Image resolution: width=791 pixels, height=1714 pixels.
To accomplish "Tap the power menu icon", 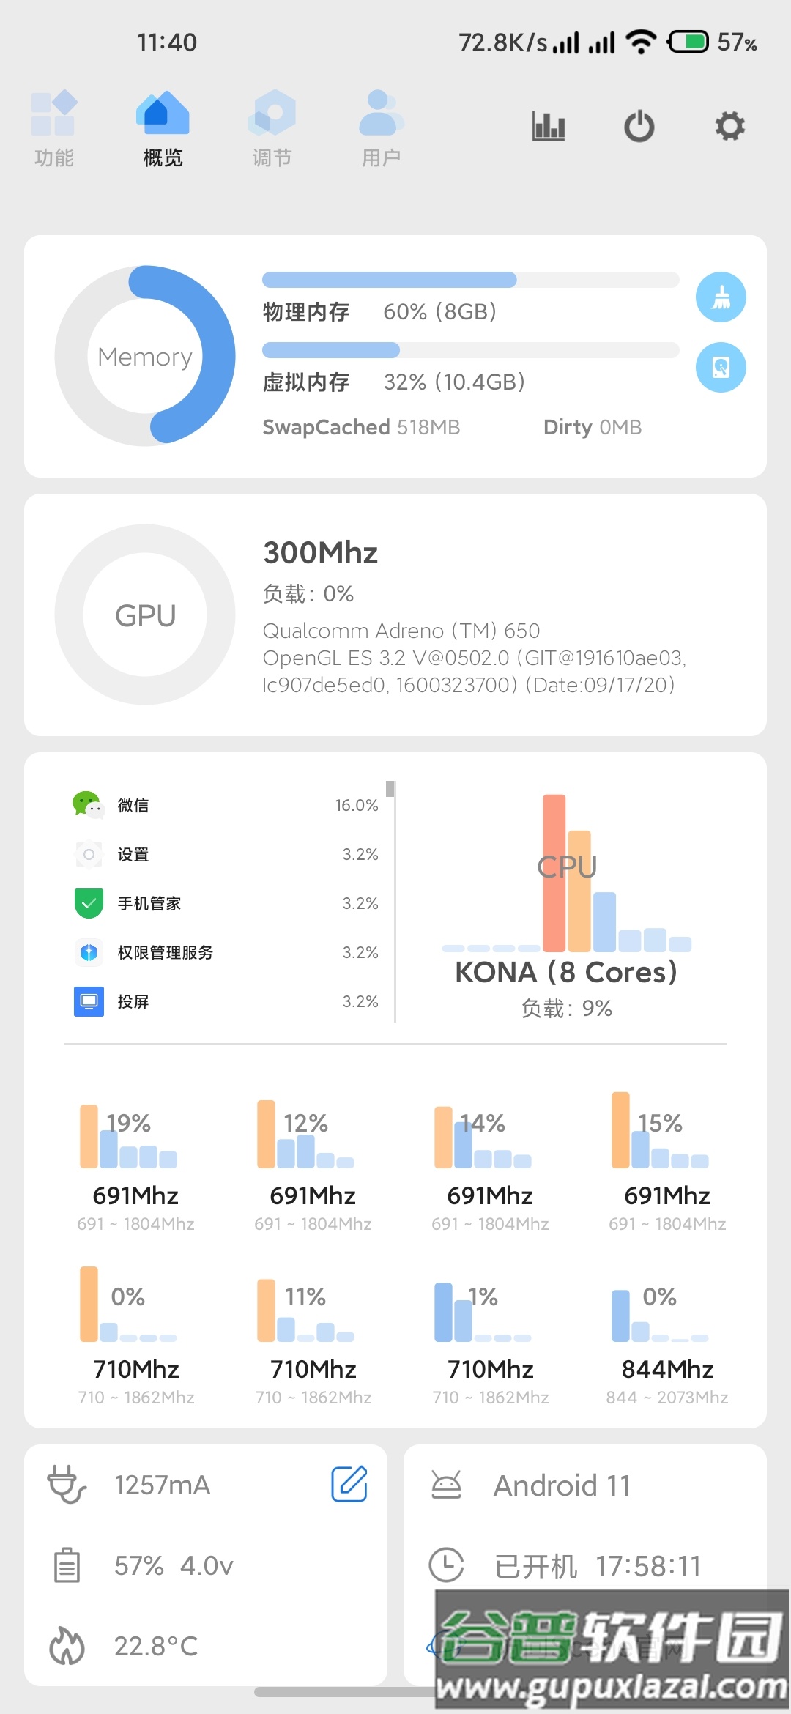I will pyautogui.click(x=639, y=127).
